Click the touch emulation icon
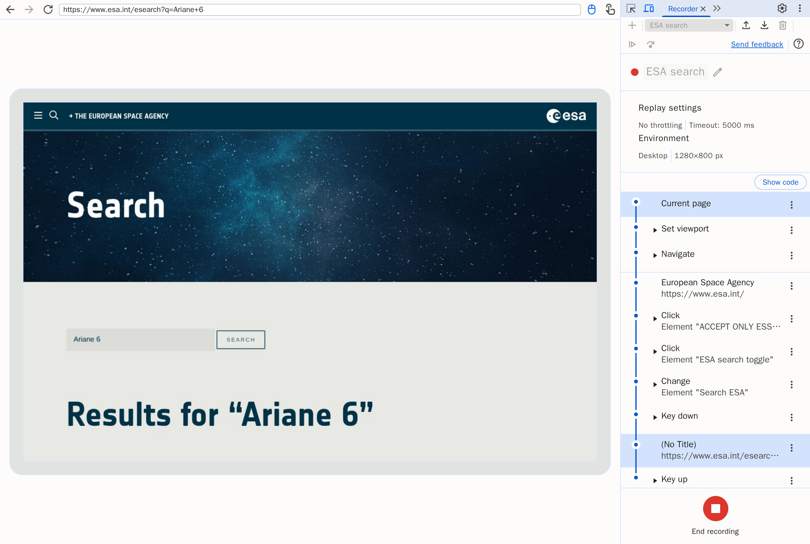 click(x=610, y=9)
